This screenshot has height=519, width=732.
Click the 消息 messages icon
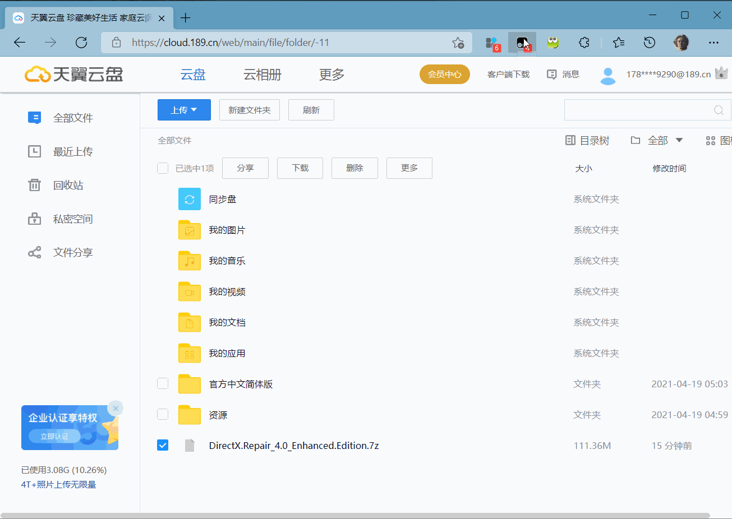552,74
